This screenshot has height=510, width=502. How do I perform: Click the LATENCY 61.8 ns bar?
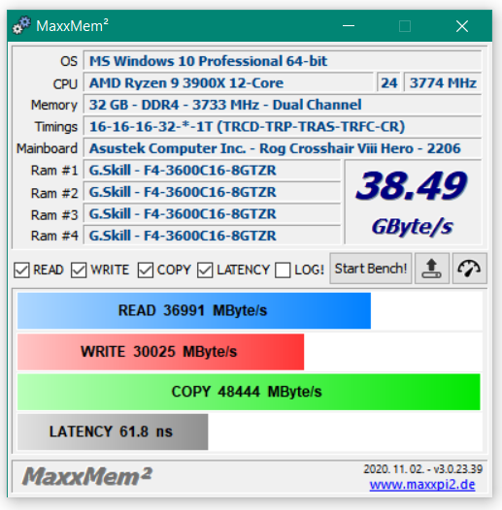[x=113, y=431]
